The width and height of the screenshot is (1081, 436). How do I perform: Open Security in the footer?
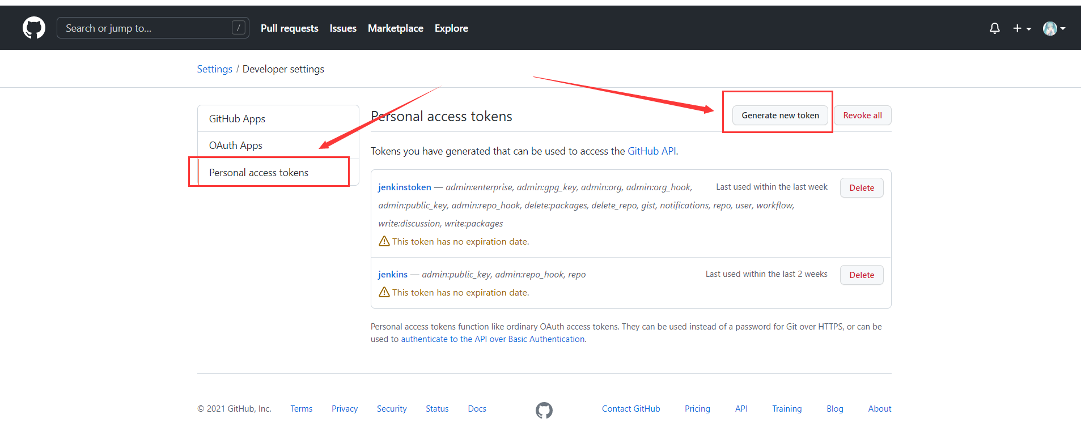pyautogui.click(x=392, y=409)
